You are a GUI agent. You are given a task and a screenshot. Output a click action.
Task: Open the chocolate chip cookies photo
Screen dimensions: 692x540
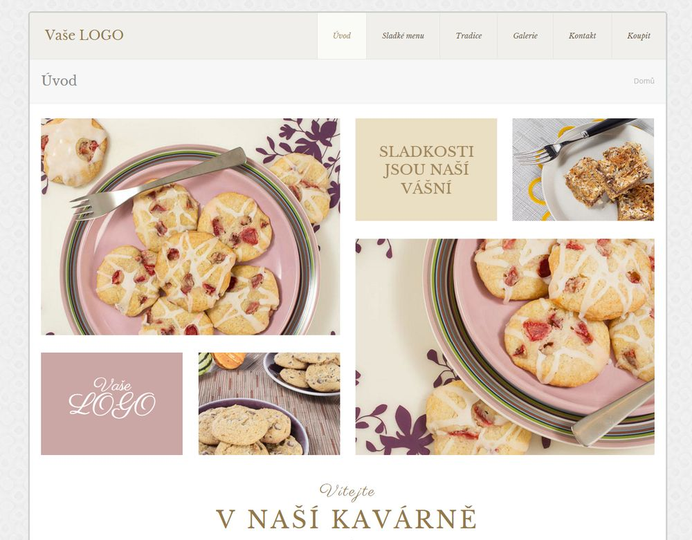[269, 403]
